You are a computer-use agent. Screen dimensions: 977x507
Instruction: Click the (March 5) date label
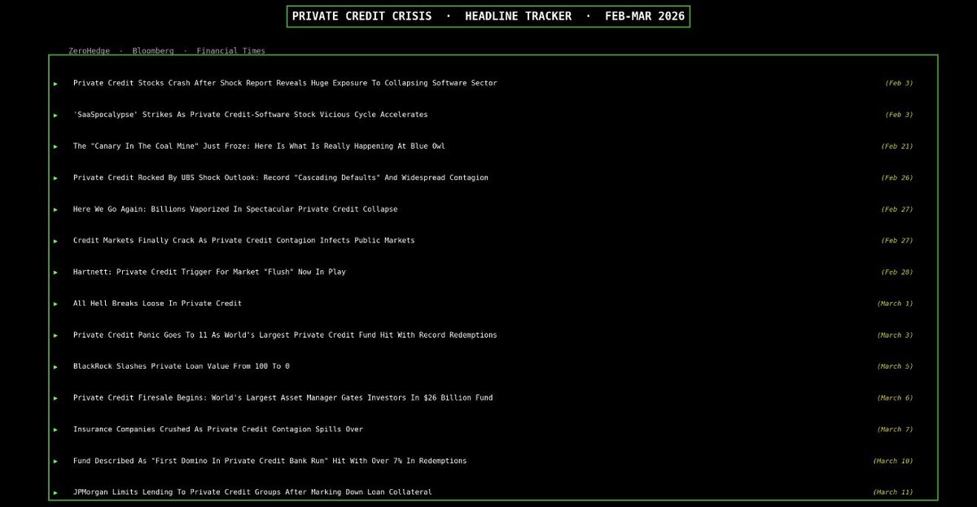pyautogui.click(x=895, y=366)
